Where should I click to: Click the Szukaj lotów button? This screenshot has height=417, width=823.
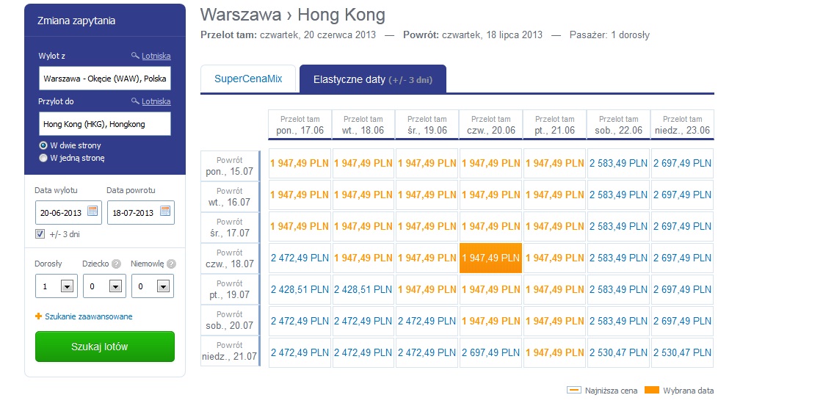coord(105,347)
